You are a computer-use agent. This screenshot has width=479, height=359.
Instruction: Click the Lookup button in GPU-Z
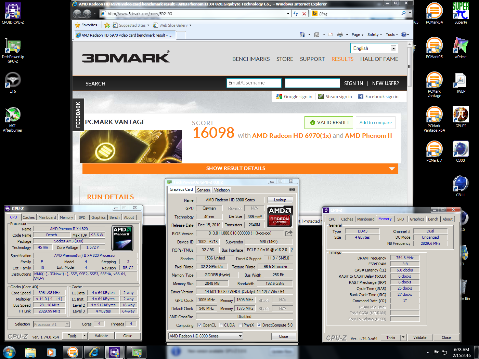280,200
